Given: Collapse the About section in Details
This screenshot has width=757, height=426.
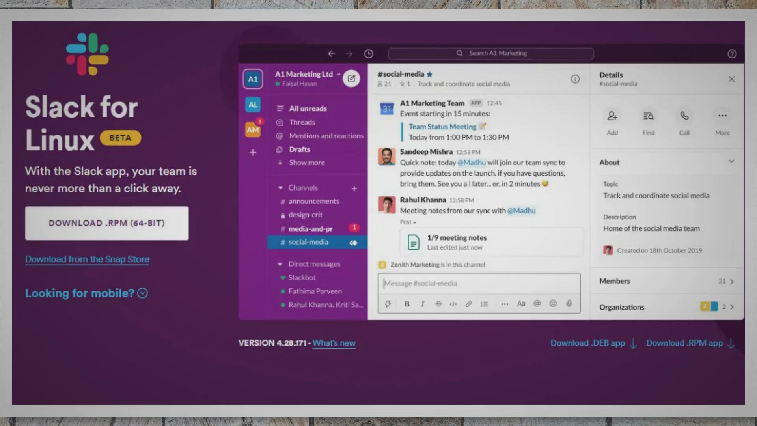Looking at the screenshot, I should [732, 161].
